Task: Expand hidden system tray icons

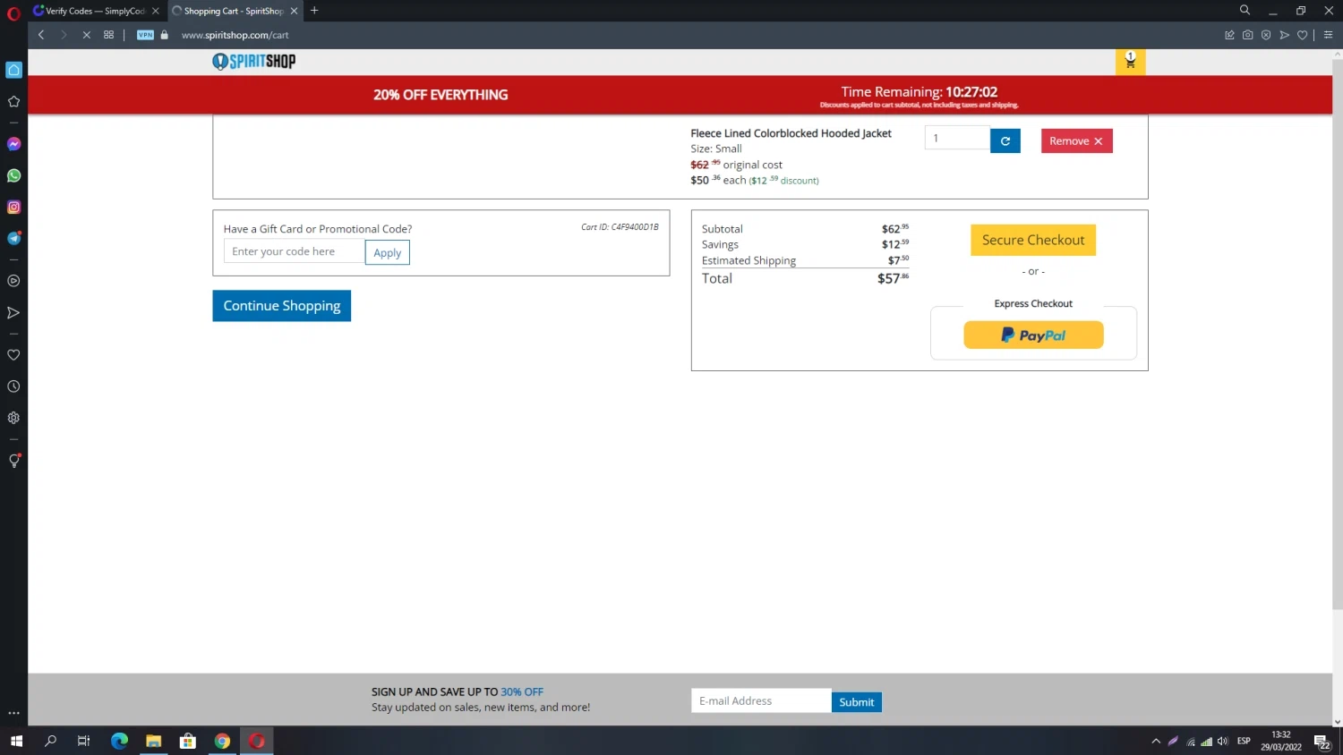Action: (1156, 741)
